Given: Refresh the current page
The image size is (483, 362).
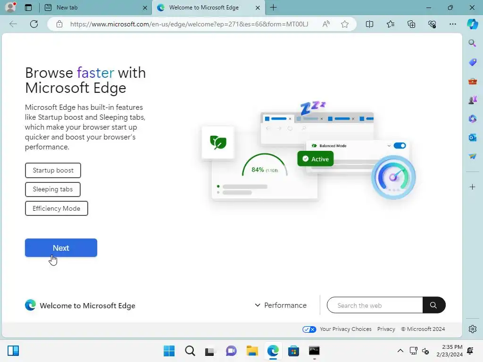Looking at the screenshot, I should [x=34, y=24].
